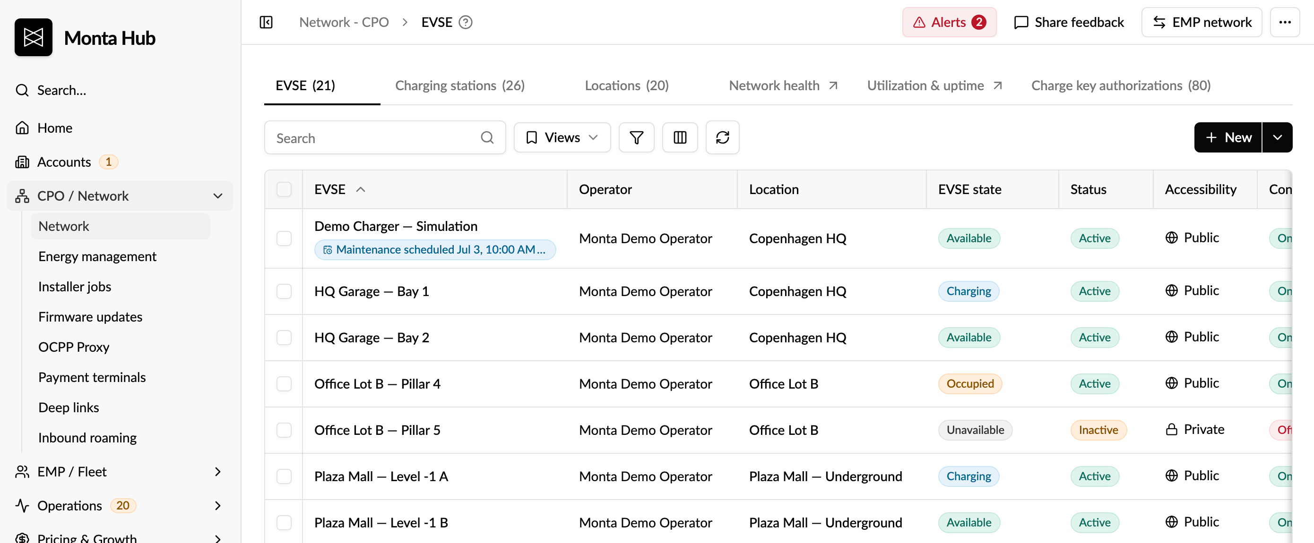The width and height of the screenshot is (1314, 543).
Task: Open Utilization & uptime tab
Action: [934, 85]
